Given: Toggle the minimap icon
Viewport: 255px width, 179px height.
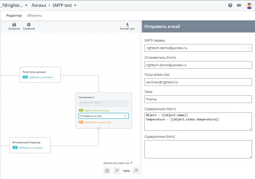Looking at the screenshot, I should point(107,171).
